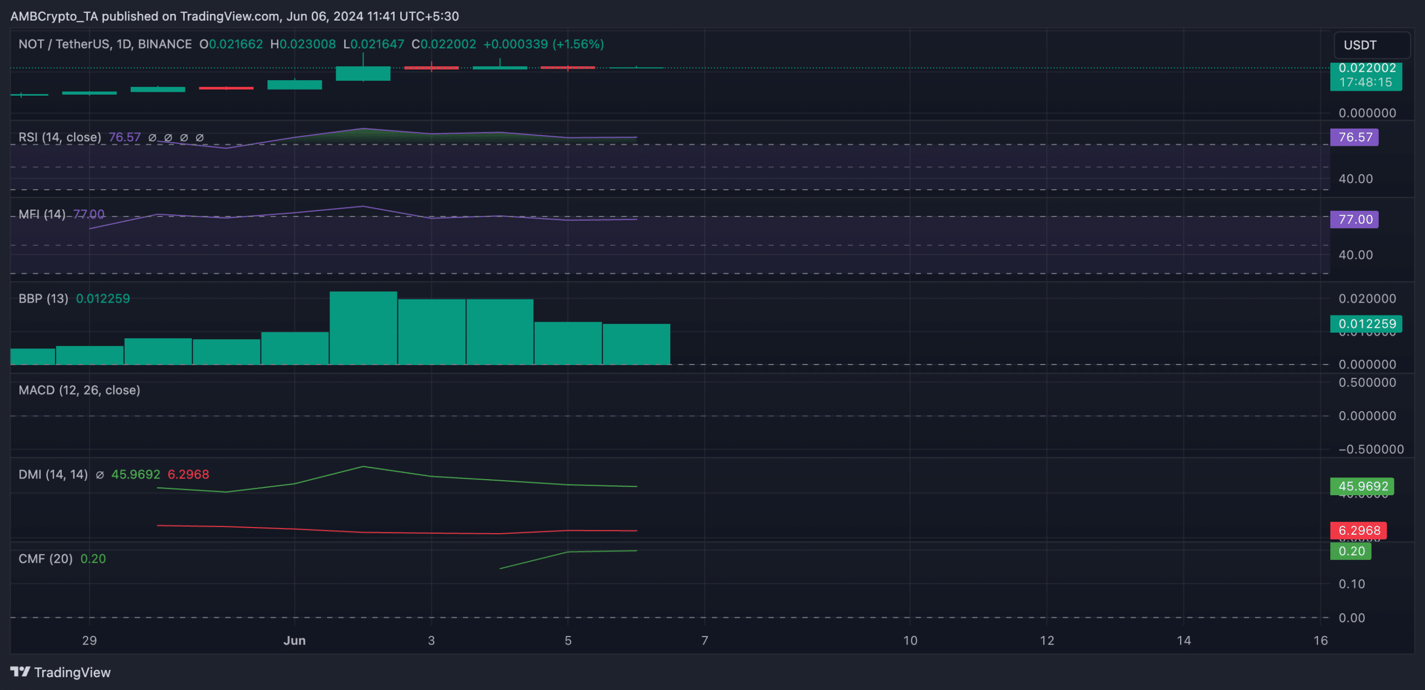Click the close price value C0.022002
Screen dimensions: 1425x690
444,44
